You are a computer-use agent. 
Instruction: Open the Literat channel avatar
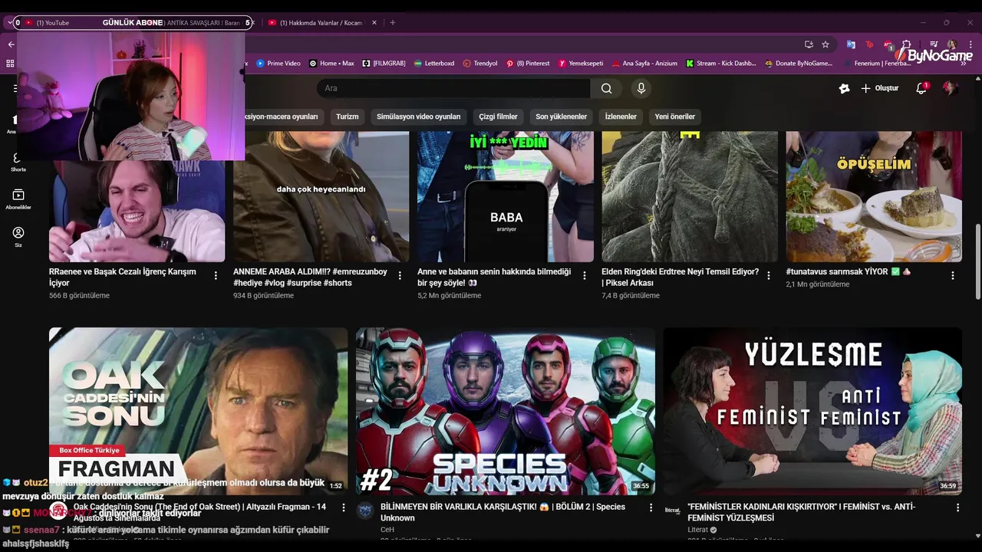672,511
